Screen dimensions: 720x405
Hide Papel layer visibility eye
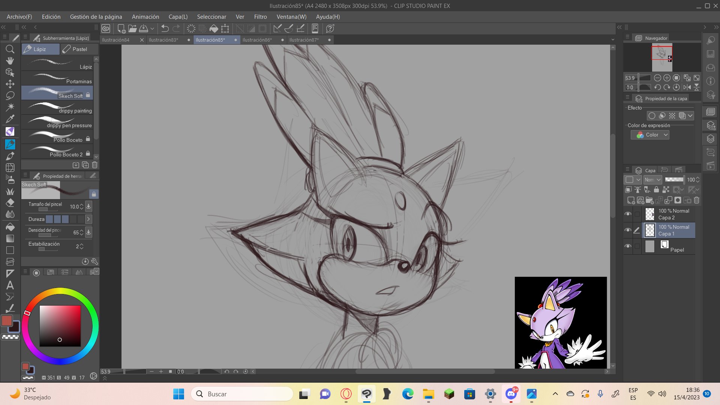[x=628, y=246]
